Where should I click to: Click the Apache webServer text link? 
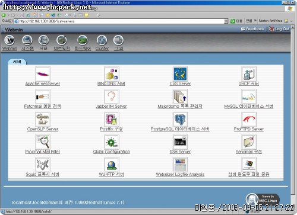[x=43, y=84]
